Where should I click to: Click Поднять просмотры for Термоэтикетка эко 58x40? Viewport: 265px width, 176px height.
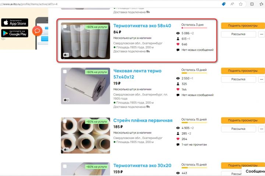point(243,26)
